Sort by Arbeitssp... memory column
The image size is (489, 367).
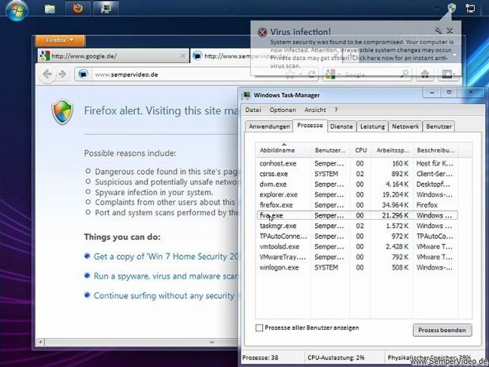392,150
